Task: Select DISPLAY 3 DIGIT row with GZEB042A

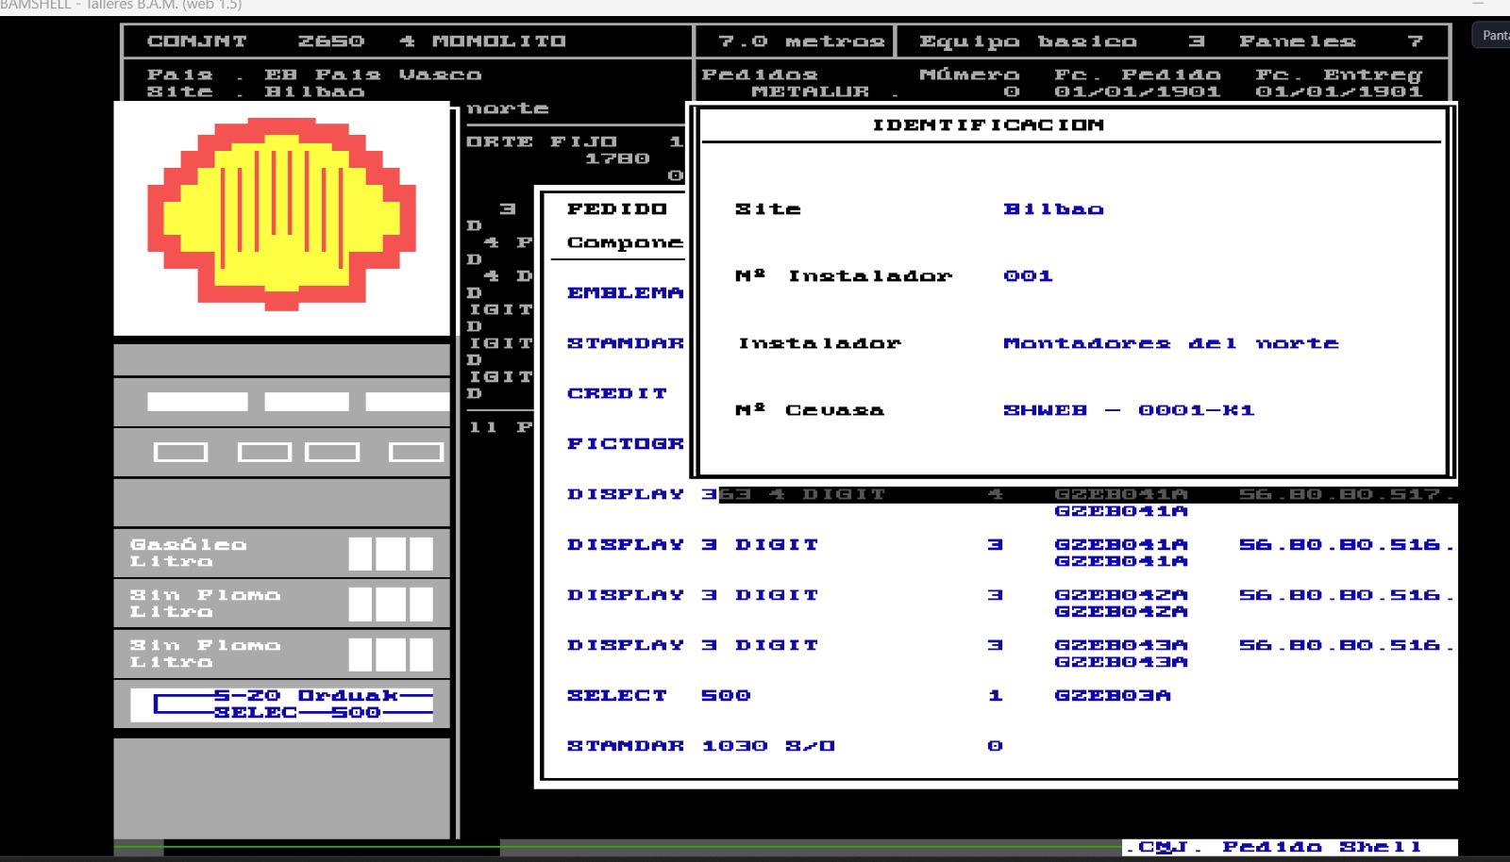Action: 1010,603
